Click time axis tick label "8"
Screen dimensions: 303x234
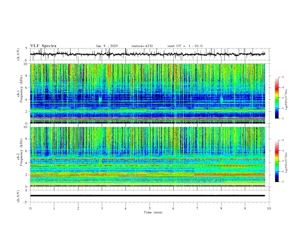click(x=221, y=208)
